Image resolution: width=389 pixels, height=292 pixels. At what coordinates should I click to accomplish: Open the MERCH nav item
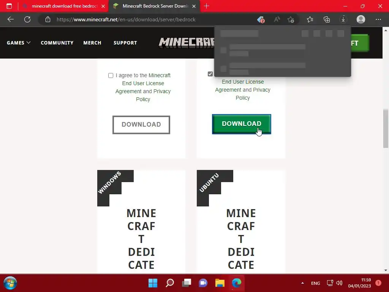pyautogui.click(x=92, y=43)
